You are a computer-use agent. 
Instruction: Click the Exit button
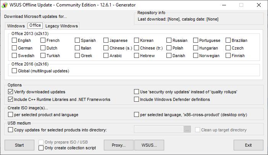coord(249,145)
